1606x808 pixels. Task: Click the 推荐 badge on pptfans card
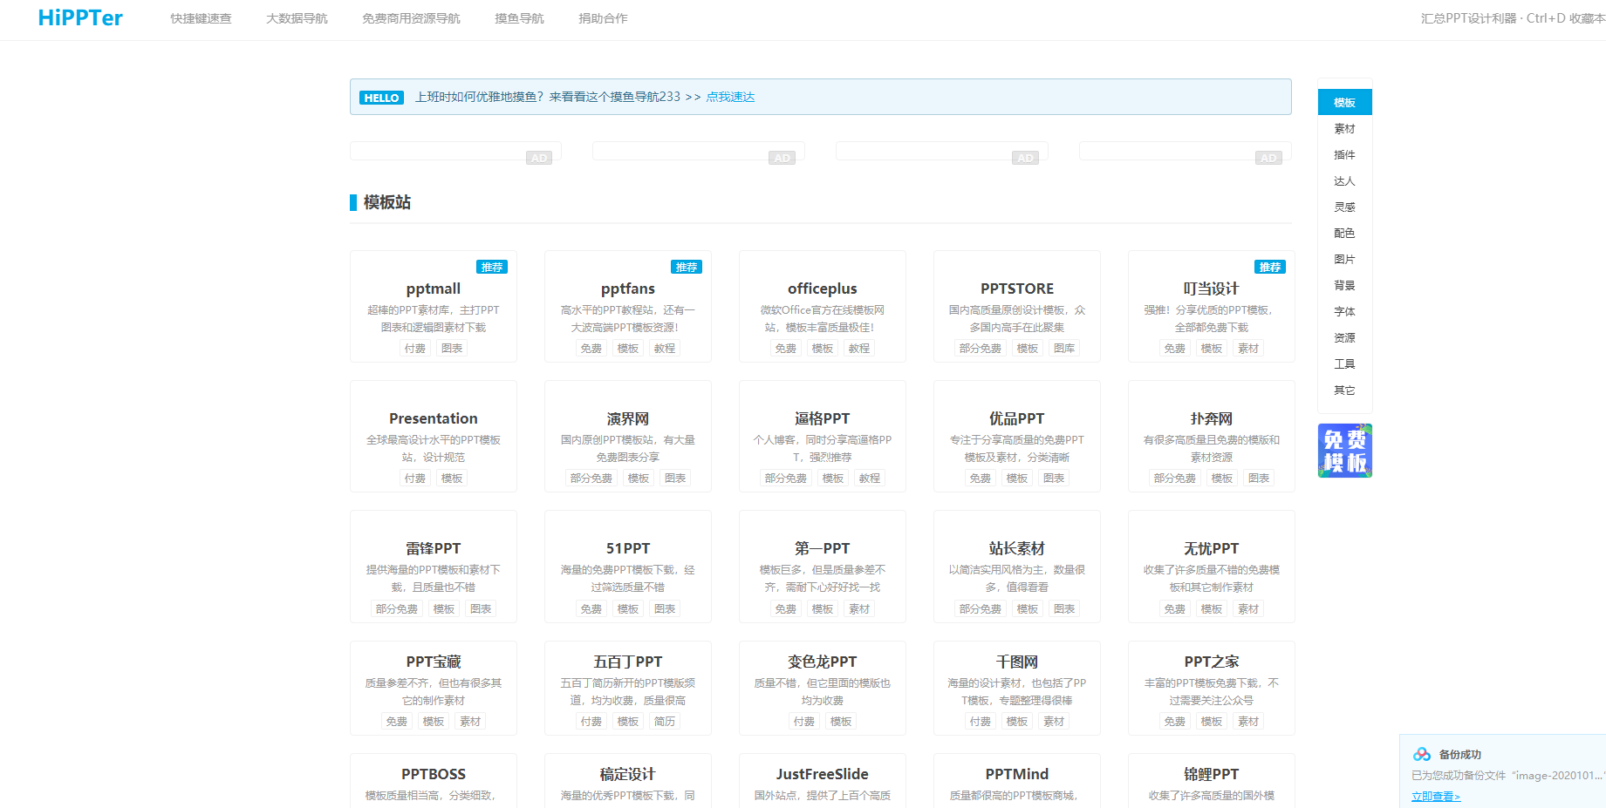pyautogui.click(x=687, y=267)
